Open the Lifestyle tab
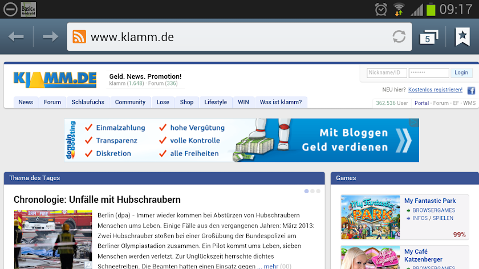Viewport: 479px width, 269px height. pos(216,102)
